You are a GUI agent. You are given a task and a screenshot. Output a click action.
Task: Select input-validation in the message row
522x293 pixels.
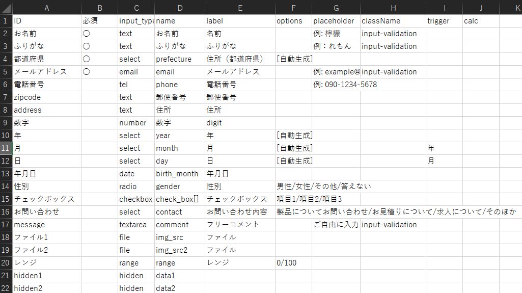coord(389,225)
